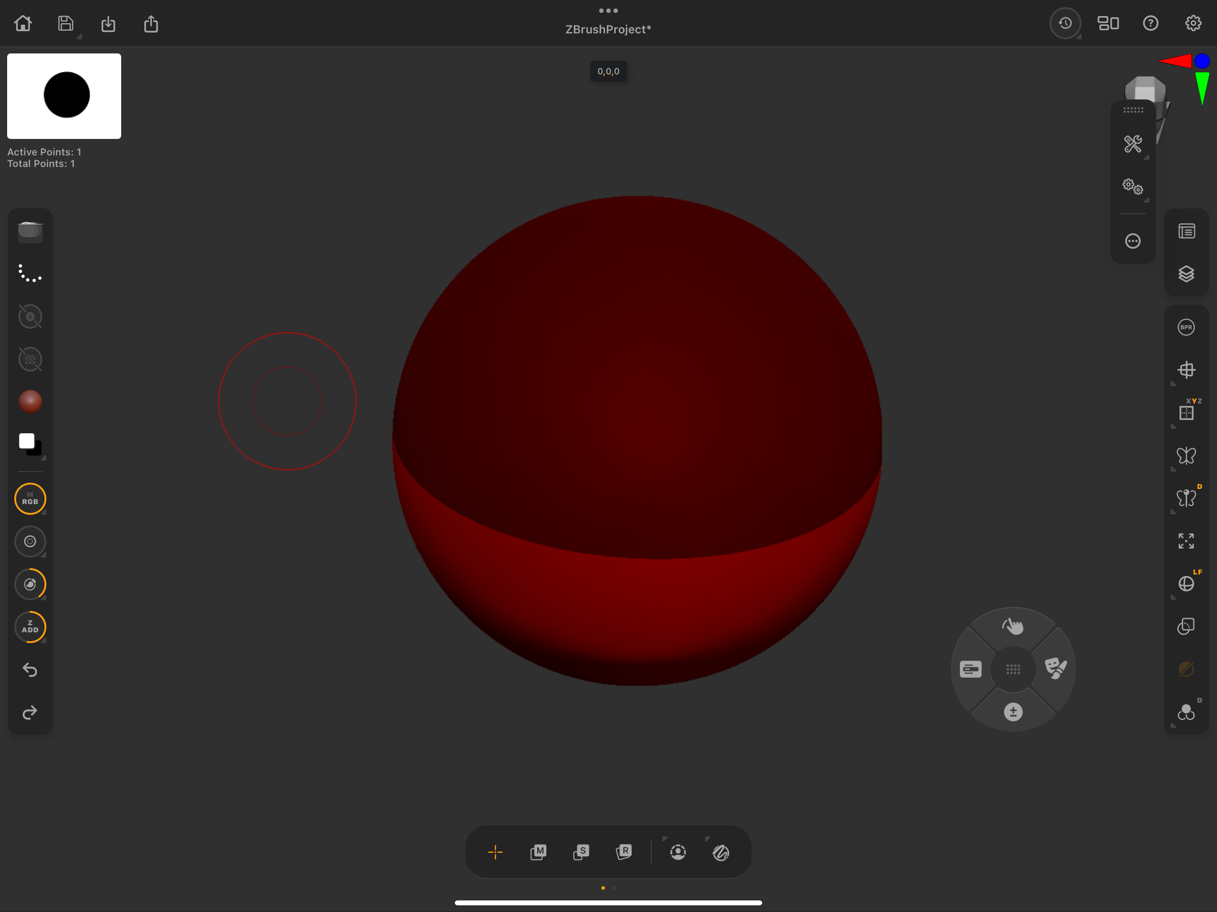
Task: Open the layout panels icon in top bar
Action: coord(1108,23)
